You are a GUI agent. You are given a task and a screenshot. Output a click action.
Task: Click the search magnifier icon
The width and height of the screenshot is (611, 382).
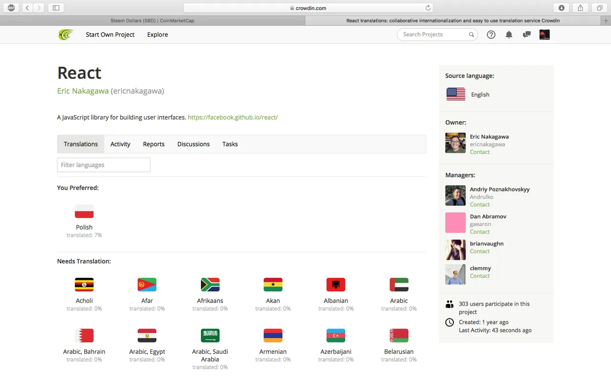point(471,34)
